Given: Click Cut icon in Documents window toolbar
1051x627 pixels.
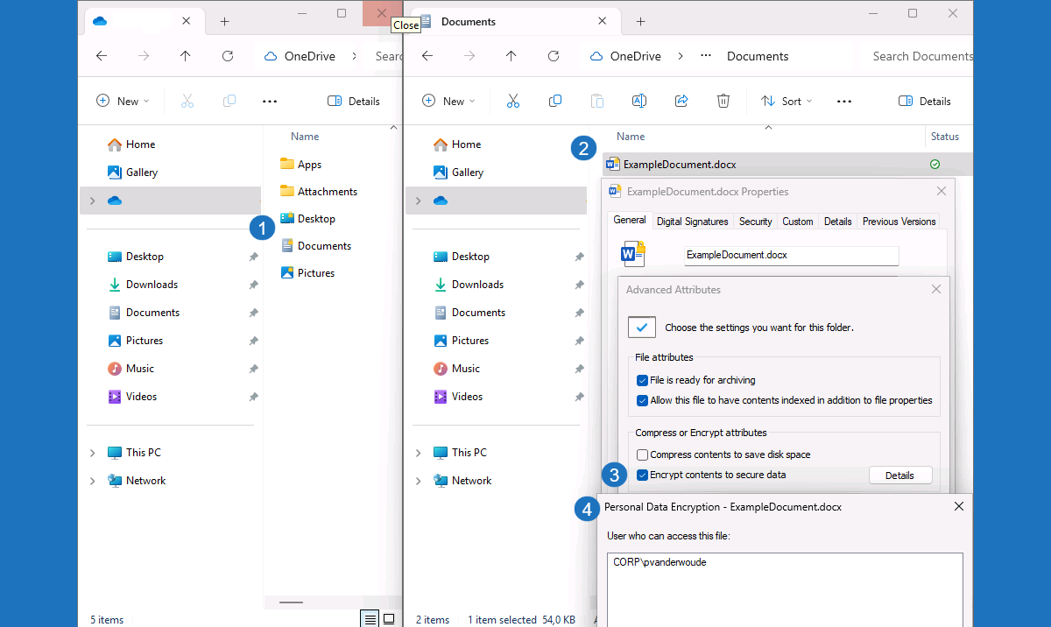Looking at the screenshot, I should click(x=513, y=101).
